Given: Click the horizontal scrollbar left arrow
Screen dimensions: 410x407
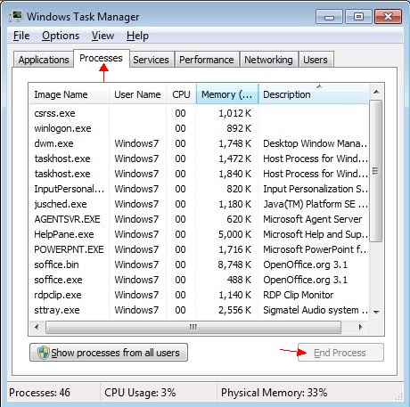Looking at the screenshot, I should click(x=37, y=327).
